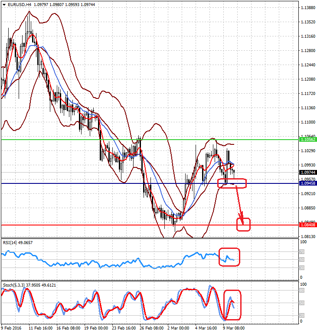Image resolution: width=317 pixels, height=333 pixels.
Task: Click the 19 Feb 00:00 time label
Action: (x=96, y=328)
